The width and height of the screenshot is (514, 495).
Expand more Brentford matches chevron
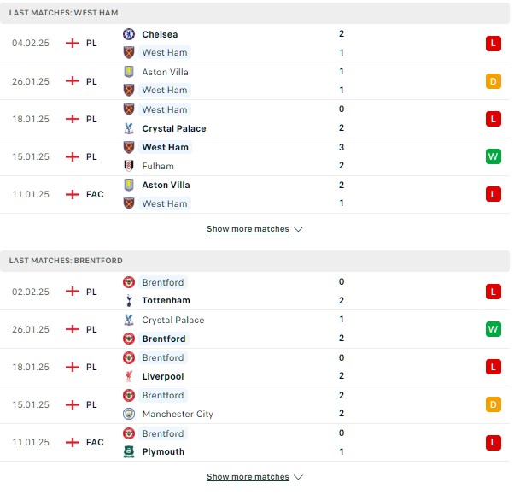click(x=298, y=477)
